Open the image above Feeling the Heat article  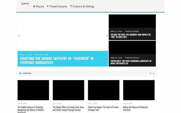point(132,21)
